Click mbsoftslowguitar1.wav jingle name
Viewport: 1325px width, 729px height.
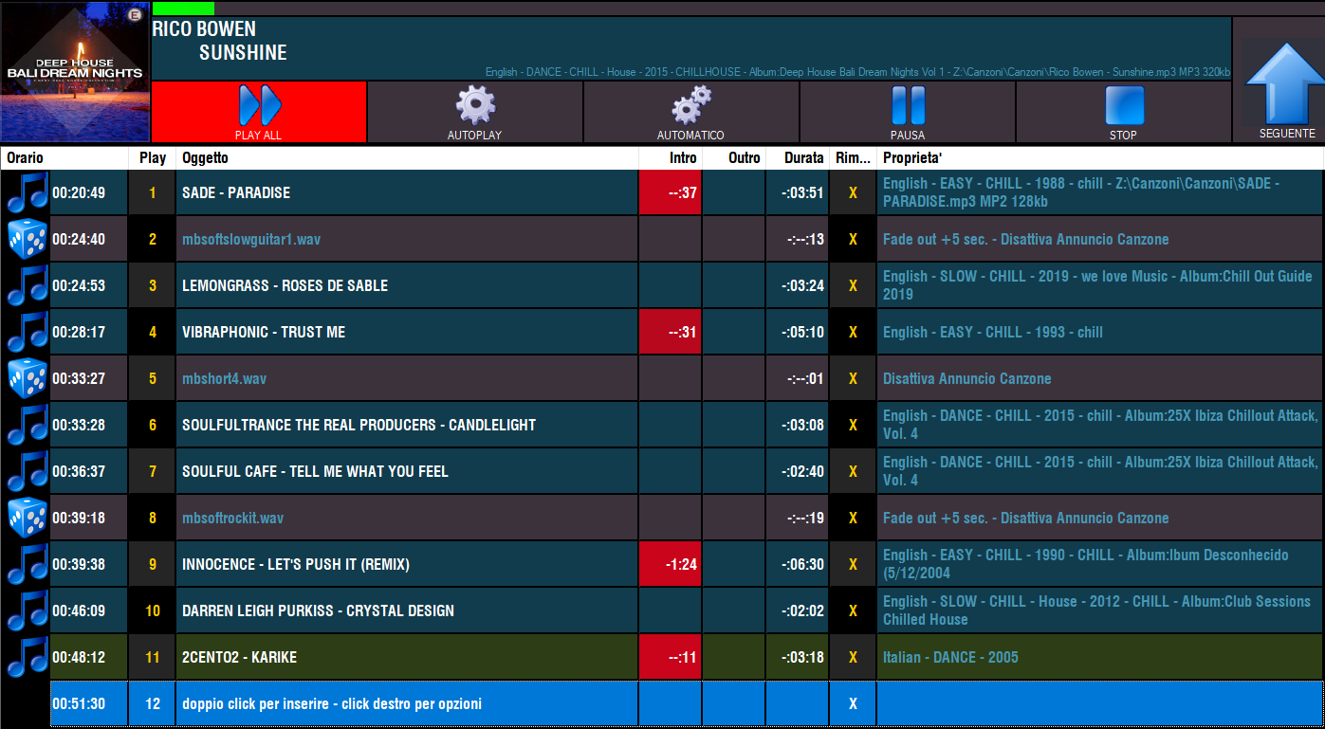(x=251, y=239)
